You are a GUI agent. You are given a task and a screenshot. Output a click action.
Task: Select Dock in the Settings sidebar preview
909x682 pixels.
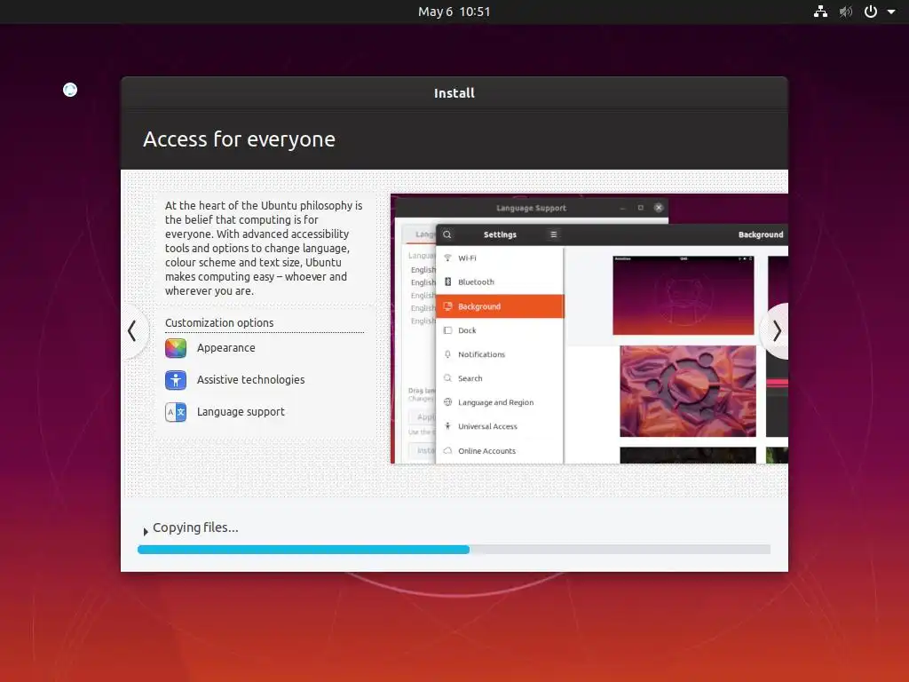pyautogui.click(x=500, y=330)
